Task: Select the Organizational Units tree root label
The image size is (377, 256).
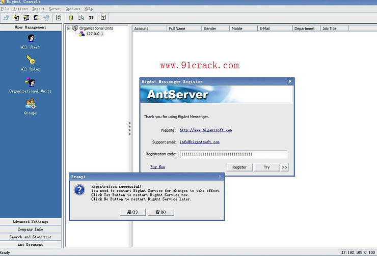Action: point(96,28)
